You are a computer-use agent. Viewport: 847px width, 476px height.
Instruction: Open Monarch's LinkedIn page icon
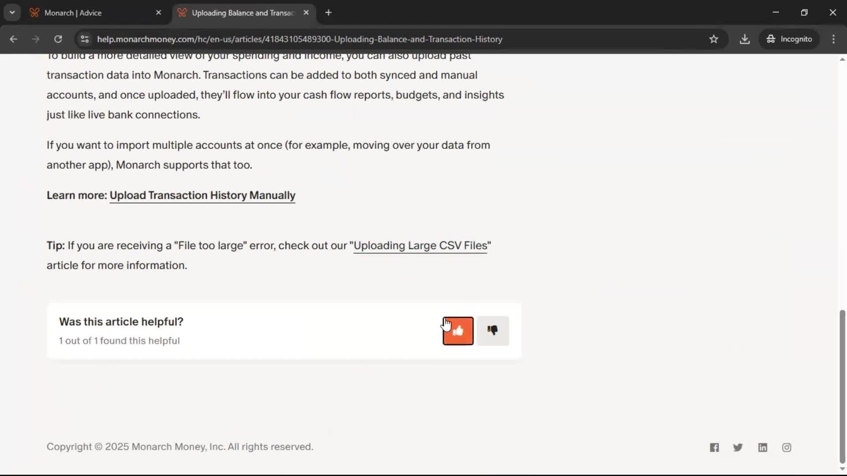[x=762, y=447]
